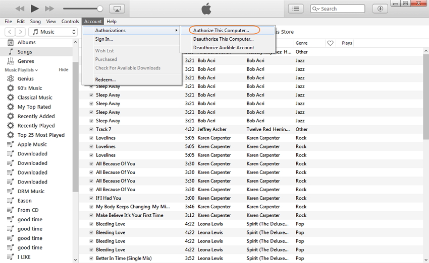Open the Genius playlist
429x263 pixels.
coord(25,79)
